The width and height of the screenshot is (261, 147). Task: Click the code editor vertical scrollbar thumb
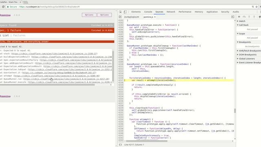[235, 111]
